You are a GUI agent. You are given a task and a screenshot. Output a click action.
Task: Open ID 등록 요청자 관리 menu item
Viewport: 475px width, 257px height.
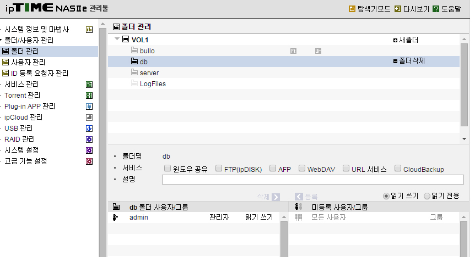(x=39, y=73)
